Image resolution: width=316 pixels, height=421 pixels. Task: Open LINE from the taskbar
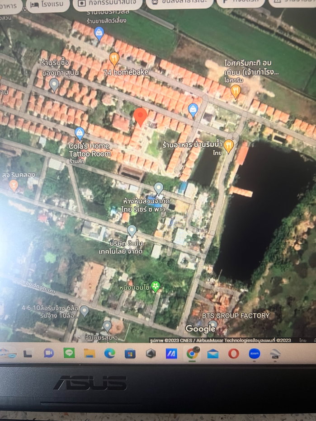(x=69, y=353)
